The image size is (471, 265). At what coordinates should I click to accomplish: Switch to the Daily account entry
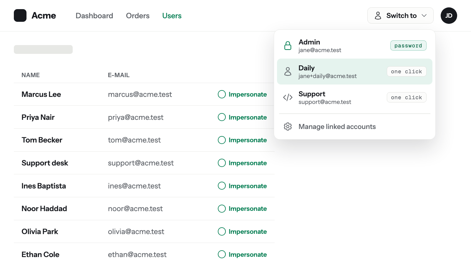[354, 72]
